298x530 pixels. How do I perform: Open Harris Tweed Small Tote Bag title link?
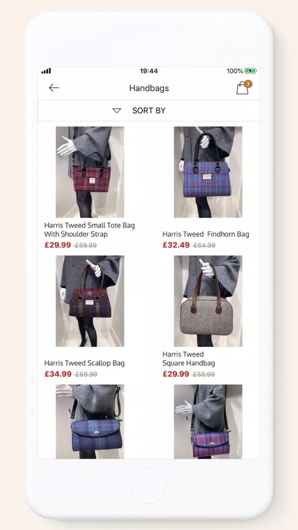[89, 229]
